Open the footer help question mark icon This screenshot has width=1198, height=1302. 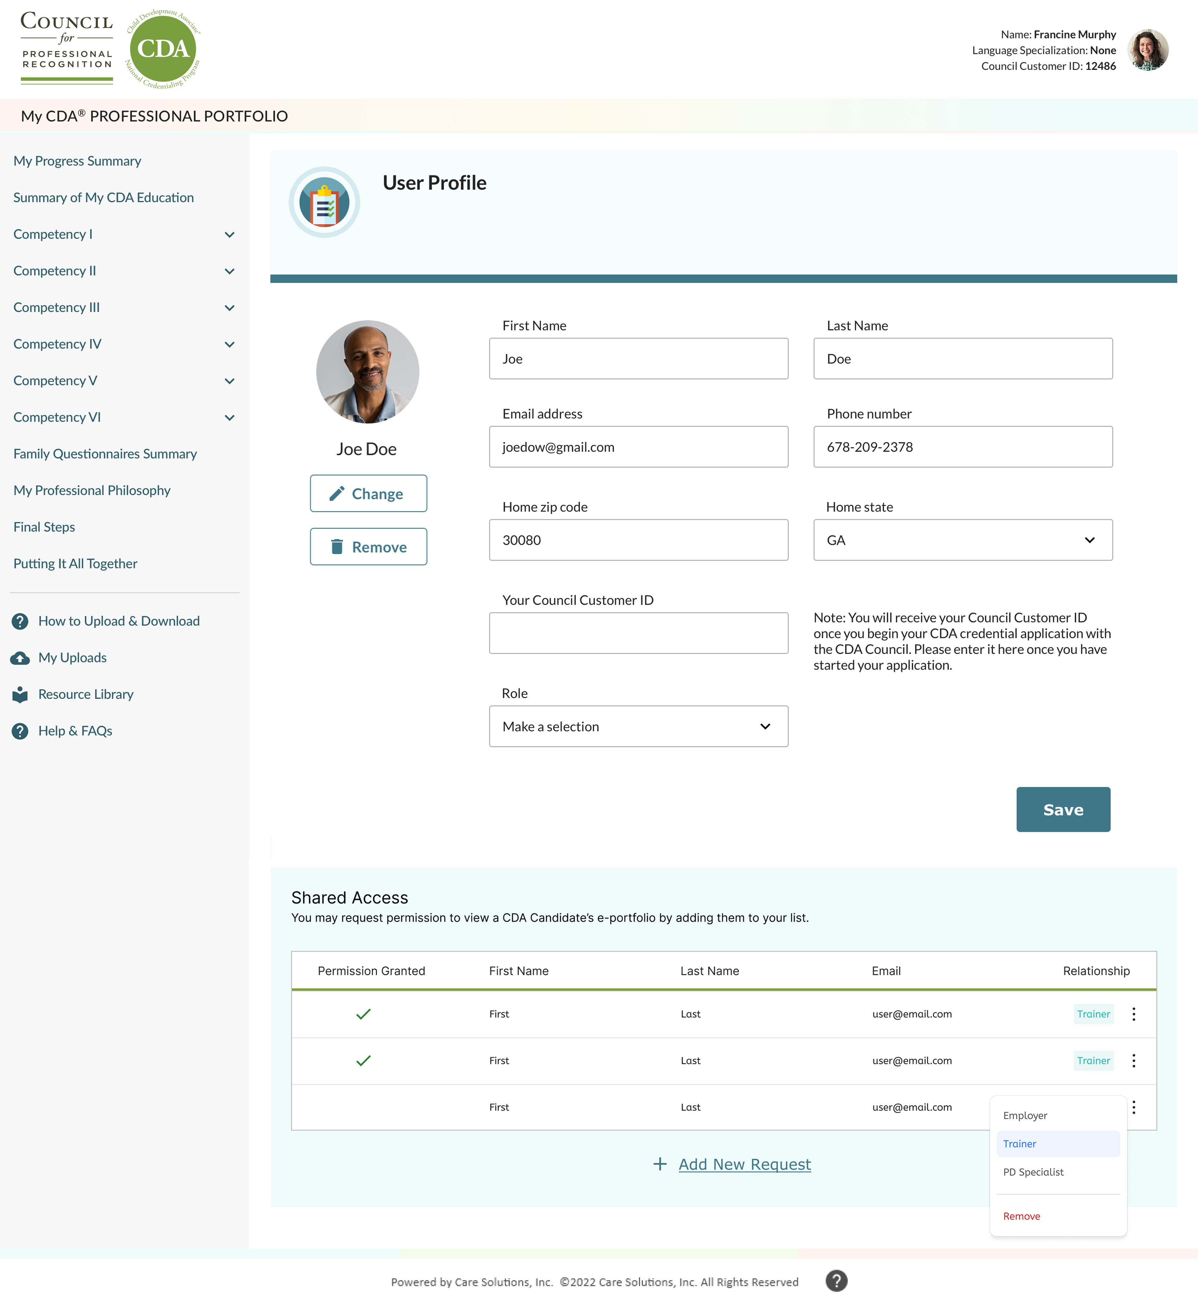[x=836, y=1280]
